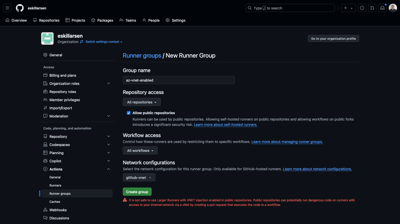Go back to Runner groups breadcrumb
This screenshot has width=400, height=224.
point(142,56)
